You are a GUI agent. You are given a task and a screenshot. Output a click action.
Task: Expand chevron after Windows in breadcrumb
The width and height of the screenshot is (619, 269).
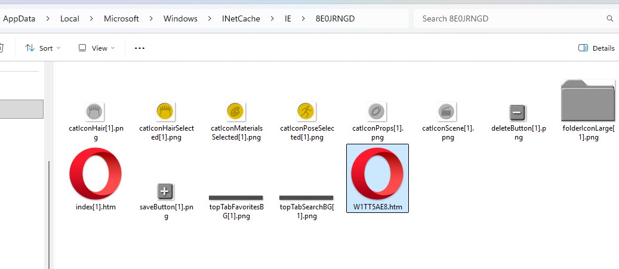pos(210,18)
